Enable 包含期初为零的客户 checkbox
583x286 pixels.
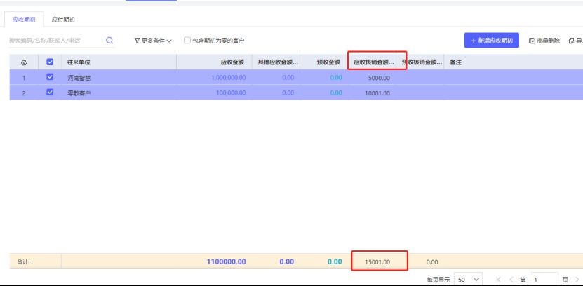pyautogui.click(x=187, y=41)
